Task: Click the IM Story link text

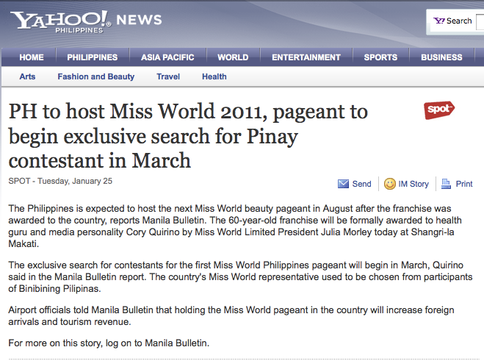Action: click(413, 184)
